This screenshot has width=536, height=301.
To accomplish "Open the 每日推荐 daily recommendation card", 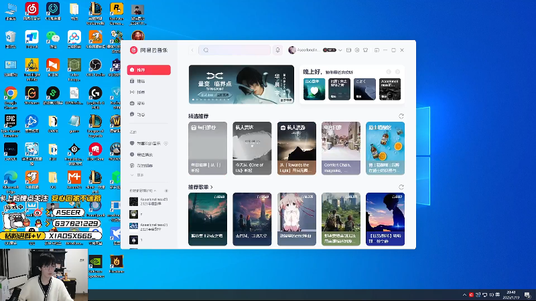I will 208,148.
